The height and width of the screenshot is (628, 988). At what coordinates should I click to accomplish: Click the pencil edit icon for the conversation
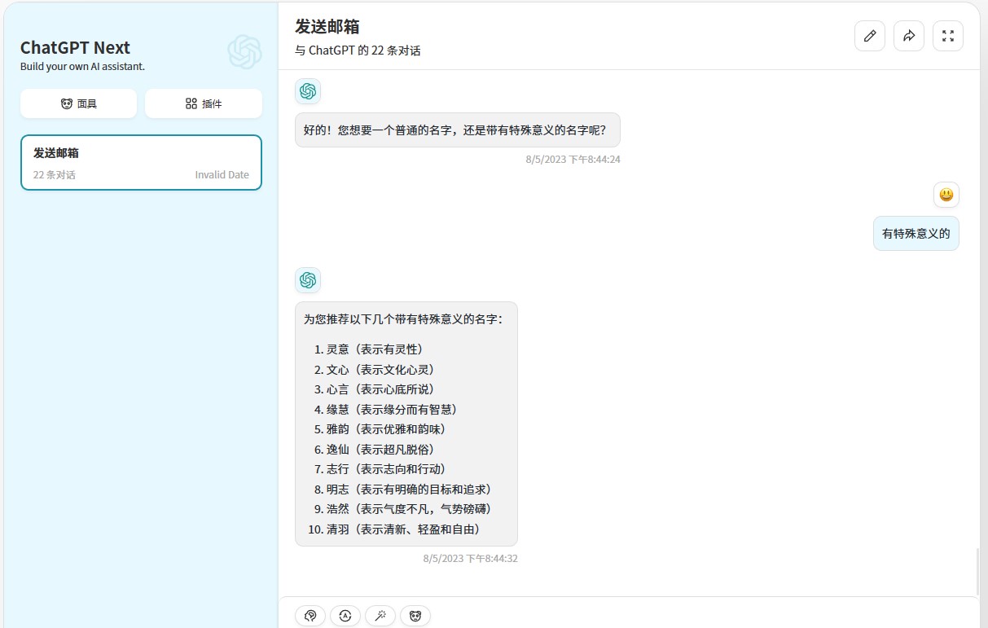tap(869, 36)
